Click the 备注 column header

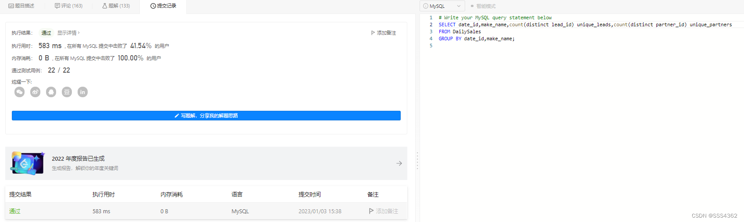[373, 194]
